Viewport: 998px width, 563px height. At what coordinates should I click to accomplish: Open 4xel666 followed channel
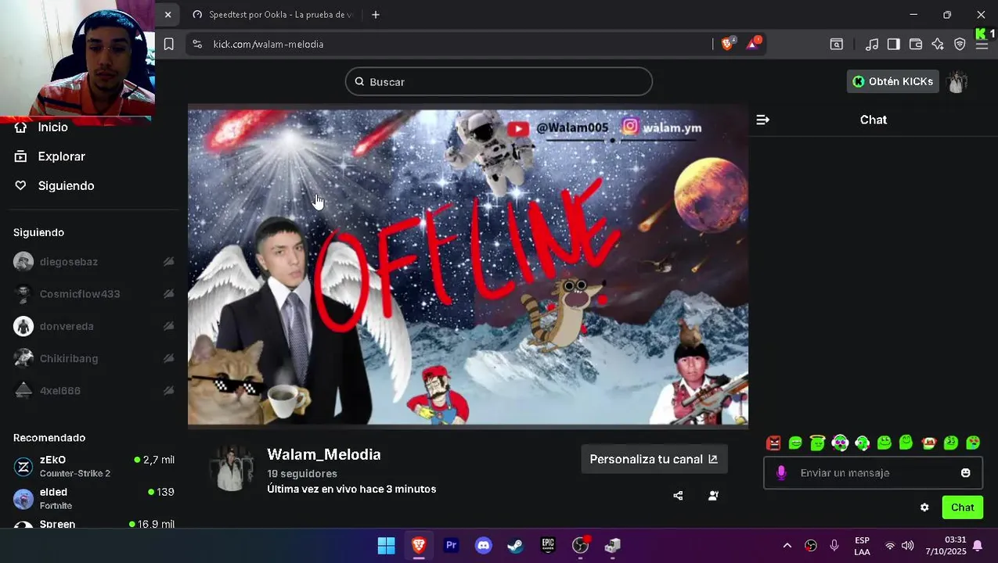(x=60, y=391)
